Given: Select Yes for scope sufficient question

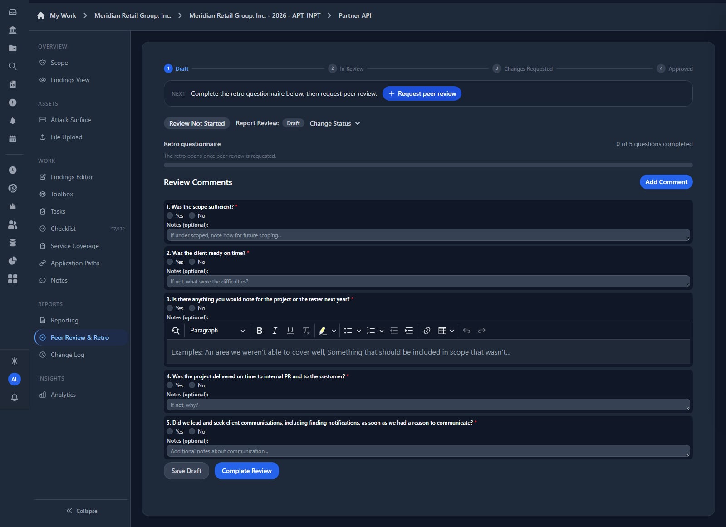Looking at the screenshot, I should (170, 215).
